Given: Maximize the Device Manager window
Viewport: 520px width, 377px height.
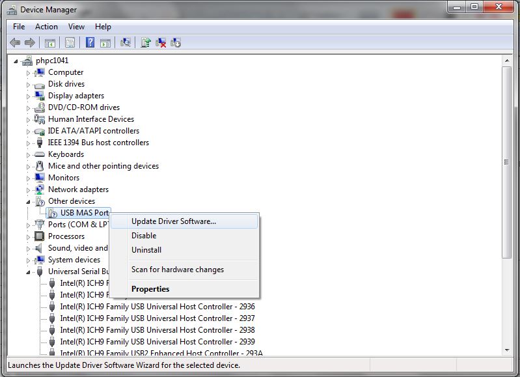Looking at the screenshot, I should coord(474,7).
